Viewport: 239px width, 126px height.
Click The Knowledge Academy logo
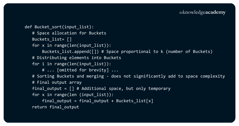click(x=202, y=13)
